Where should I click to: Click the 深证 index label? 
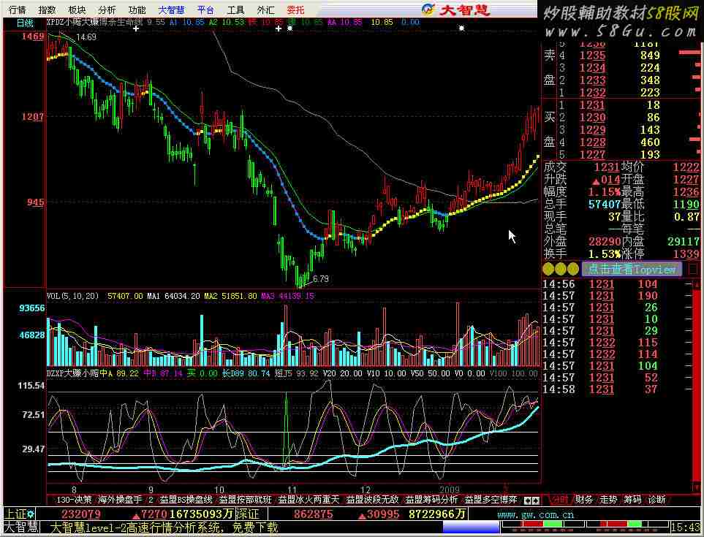(x=247, y=514)
